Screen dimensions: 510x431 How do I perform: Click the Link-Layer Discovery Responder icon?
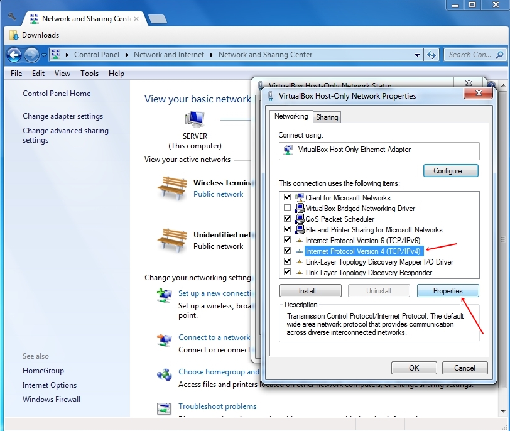tap(300, 273)
